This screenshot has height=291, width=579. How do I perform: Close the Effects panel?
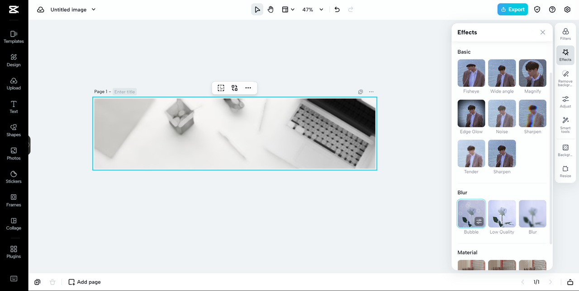pos(543,32)
